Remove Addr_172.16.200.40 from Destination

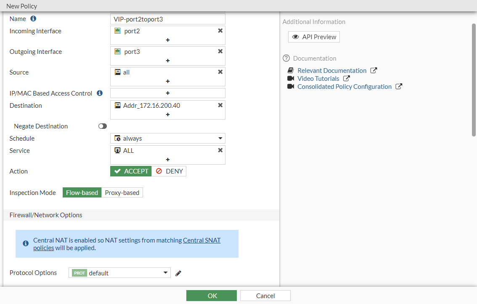pyautogui.click(x=220, y=105)
